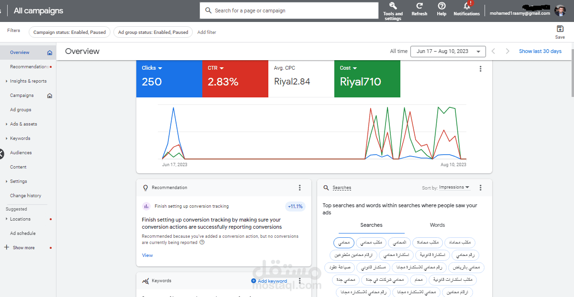Open Tools and settings menu
This screenshot has height=297, width=574.
[393, 11]
